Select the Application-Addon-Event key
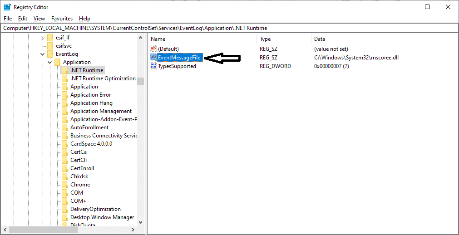459x235 pixels. pos(104,119)
